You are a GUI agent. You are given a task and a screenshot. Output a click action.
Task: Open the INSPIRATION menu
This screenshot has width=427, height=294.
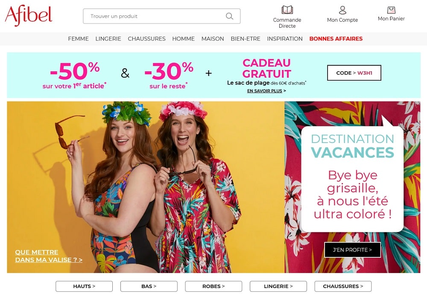click(284, 39)
